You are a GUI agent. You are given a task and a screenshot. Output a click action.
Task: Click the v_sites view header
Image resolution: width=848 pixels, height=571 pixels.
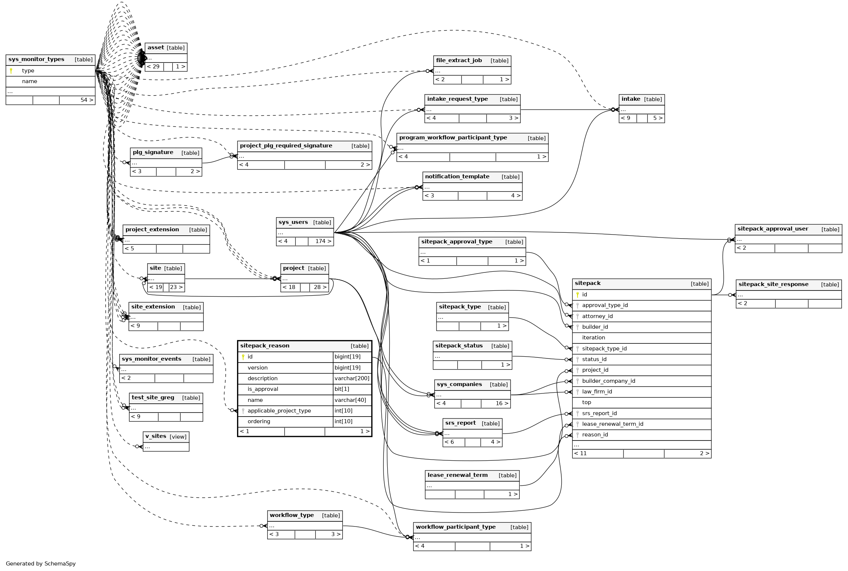[156, 436]
